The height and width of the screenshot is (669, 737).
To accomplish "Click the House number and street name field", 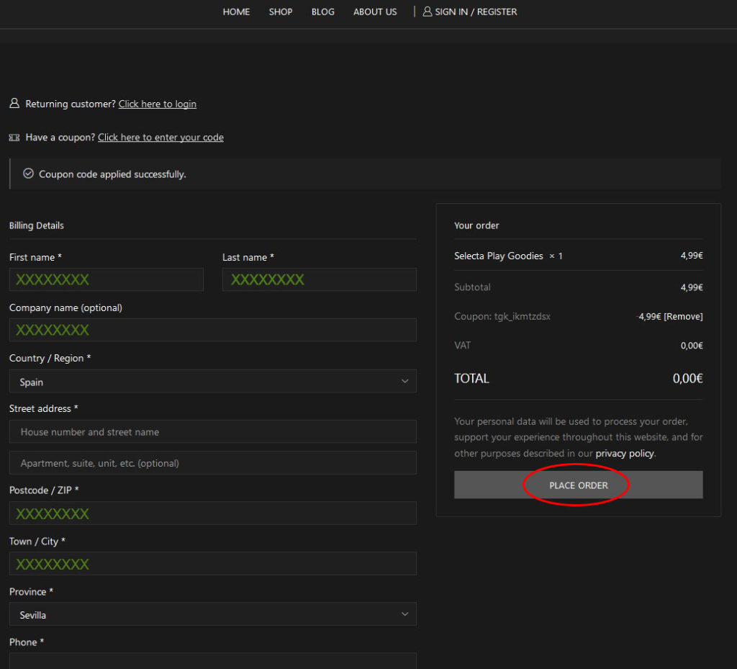I will [212, 432].
